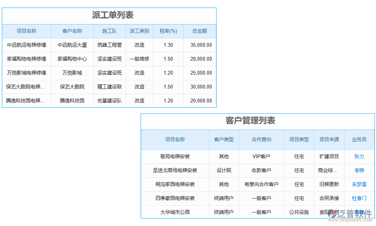Viewport: 376px width, 226px height.
Task: Open salesperson 杜春门 details
Action: 359,198
